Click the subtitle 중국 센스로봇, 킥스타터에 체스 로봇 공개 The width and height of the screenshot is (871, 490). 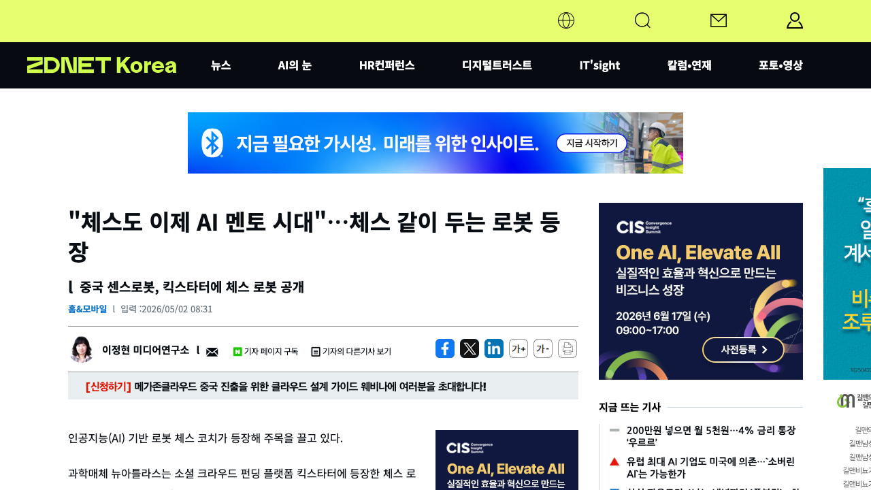point(192,287)
